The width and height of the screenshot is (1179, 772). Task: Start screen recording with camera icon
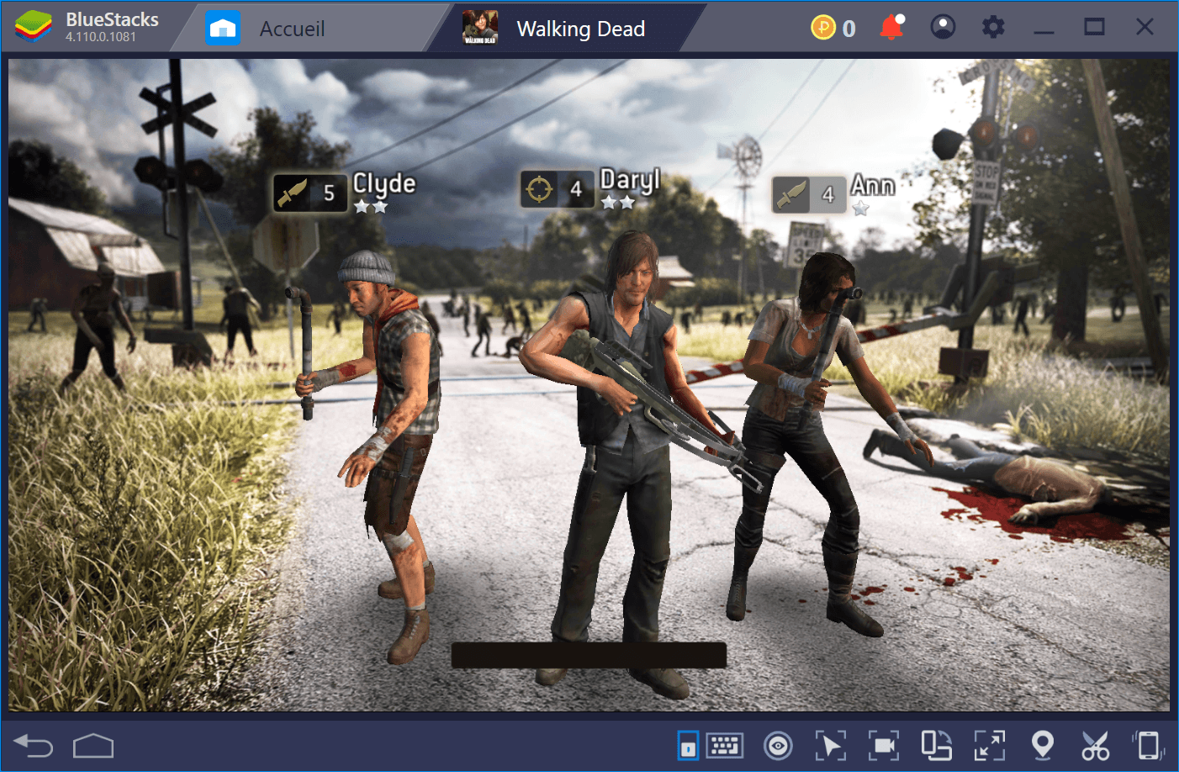click(884, 745)
